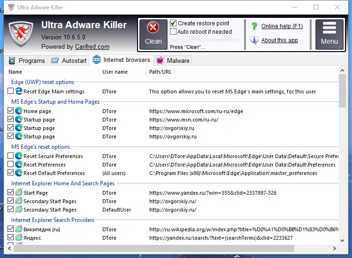Uncheck Startup page http://ovgorskiy.ru checkbox
This screenshot has height=258, width=352.
click(10, 128)
